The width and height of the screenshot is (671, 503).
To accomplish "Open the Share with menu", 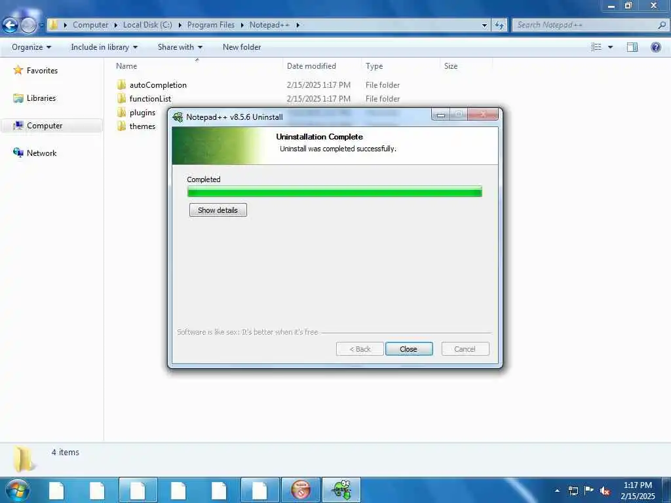I will 180,47.
